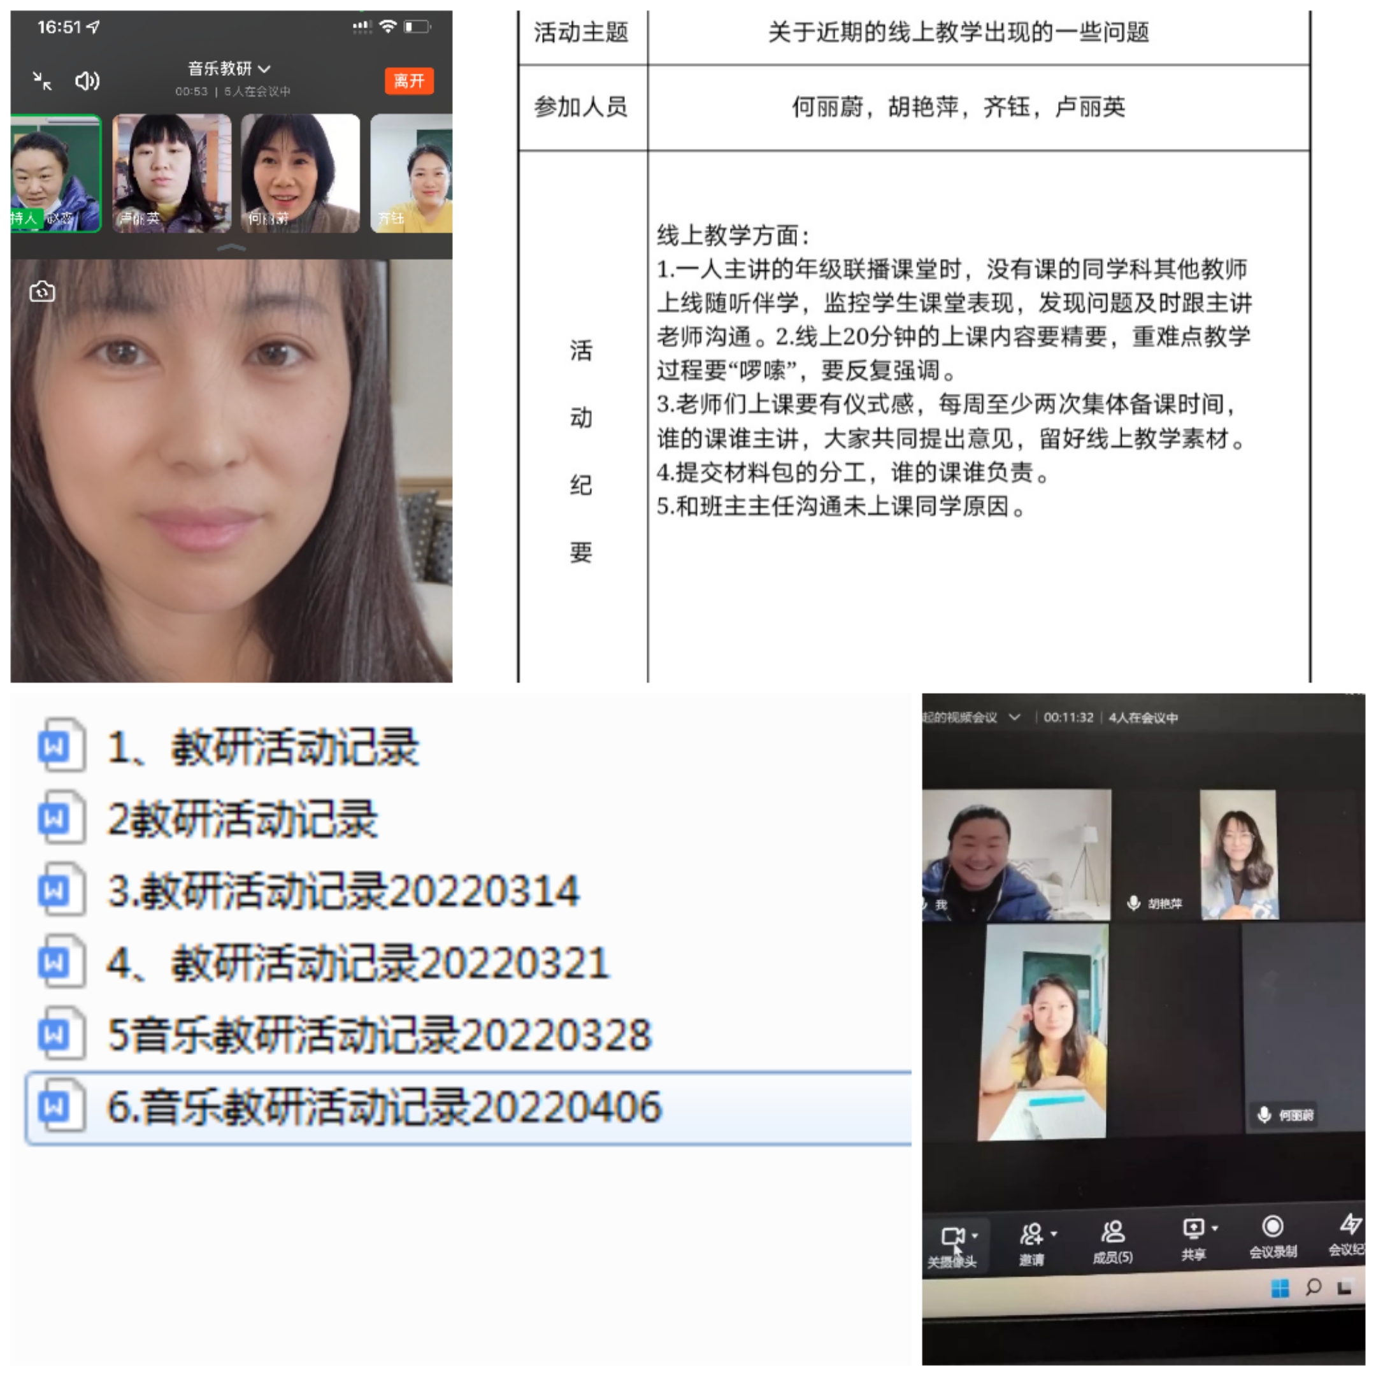Open the Windows Start button

coord(1280,1288)
